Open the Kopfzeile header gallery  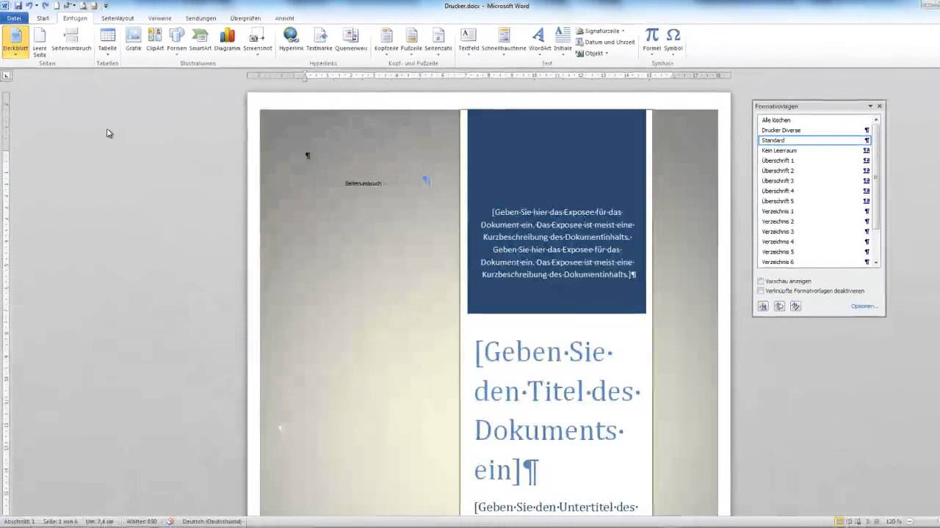point(386,41)
